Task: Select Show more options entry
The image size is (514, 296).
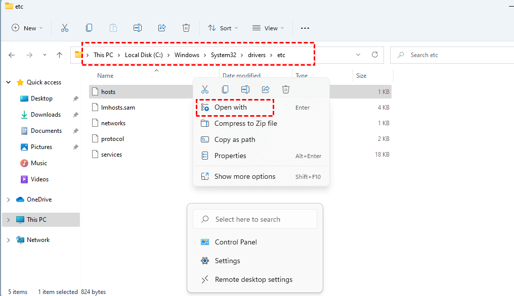Action: point(245,176)
